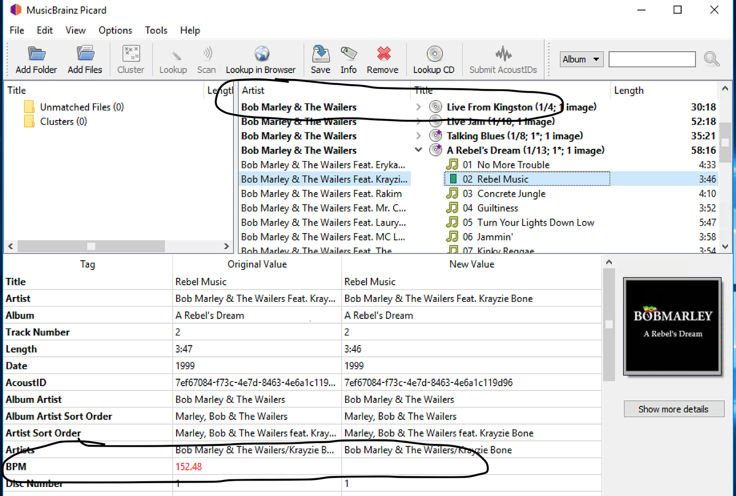Click the red Remove icon

[383, 53]
